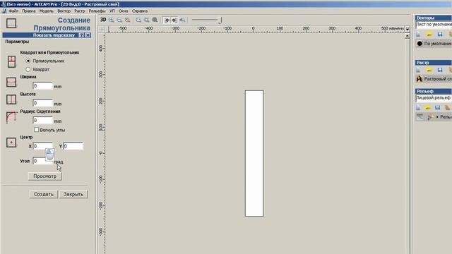Screen dimensions: 452x254
Task: Click the ruler options dropdown arrow at top right
Action: [408, 29]
